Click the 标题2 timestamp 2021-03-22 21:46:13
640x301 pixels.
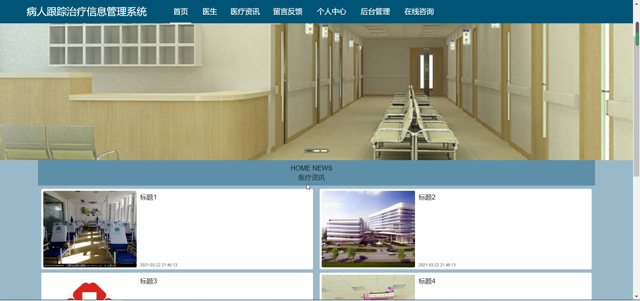pos(437,265)
